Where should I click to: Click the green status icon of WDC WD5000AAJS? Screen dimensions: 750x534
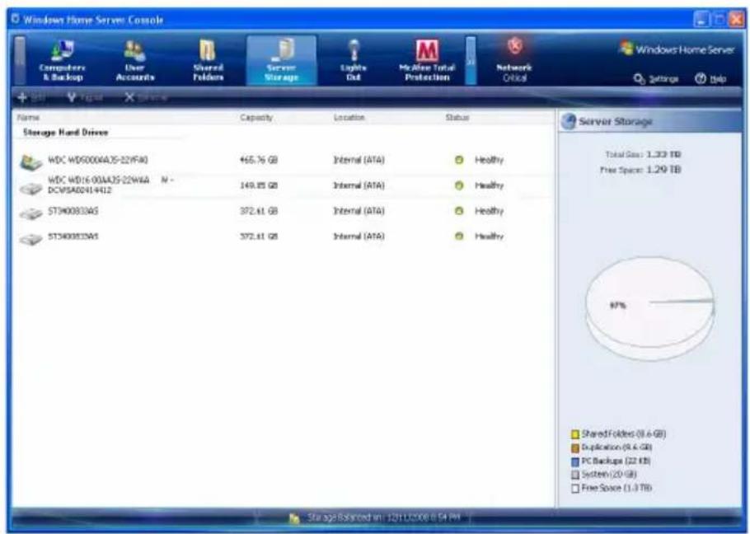pyautogui.click(x=459, y=160)
